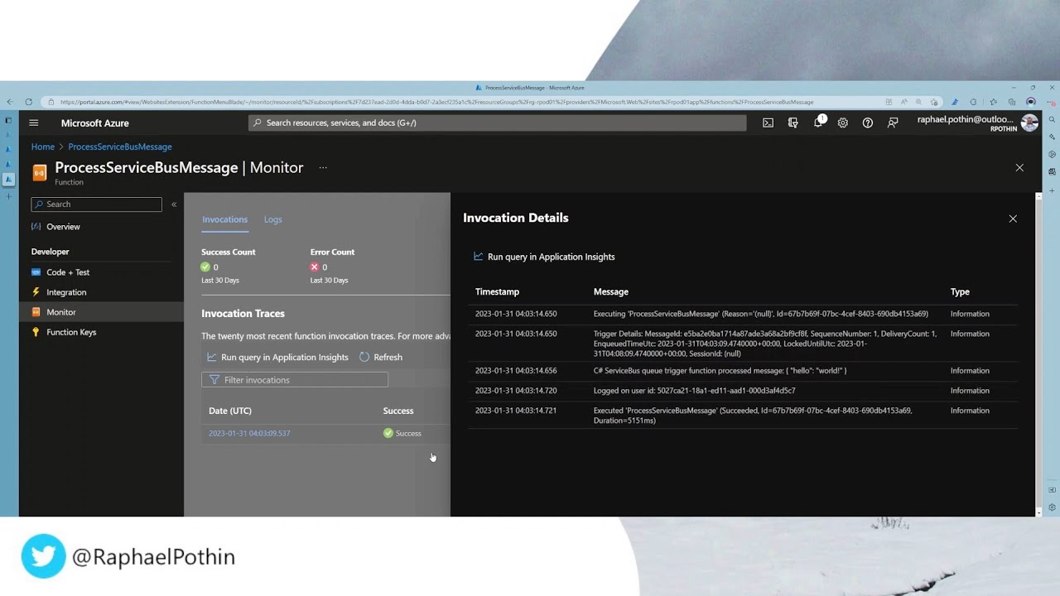Open Cloud Shell from the header
This screenshot has width=1060, height=596.
pyautogui.click(x=768, y=123)
